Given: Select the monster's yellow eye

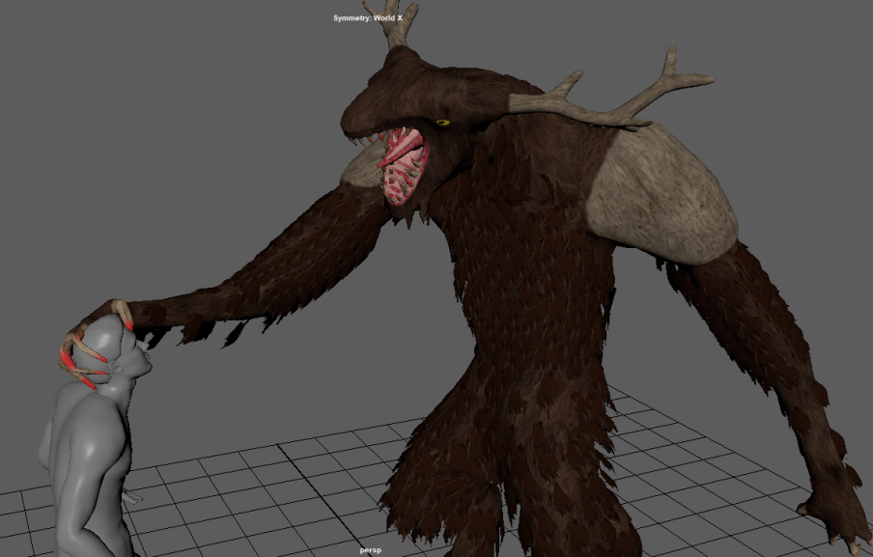Looking at the screenshot, I should tap(443, 123).
